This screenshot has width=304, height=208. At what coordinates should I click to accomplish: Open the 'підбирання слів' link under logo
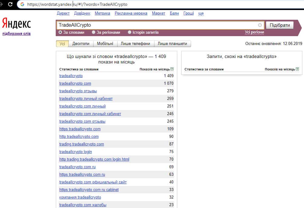(16, 34)
